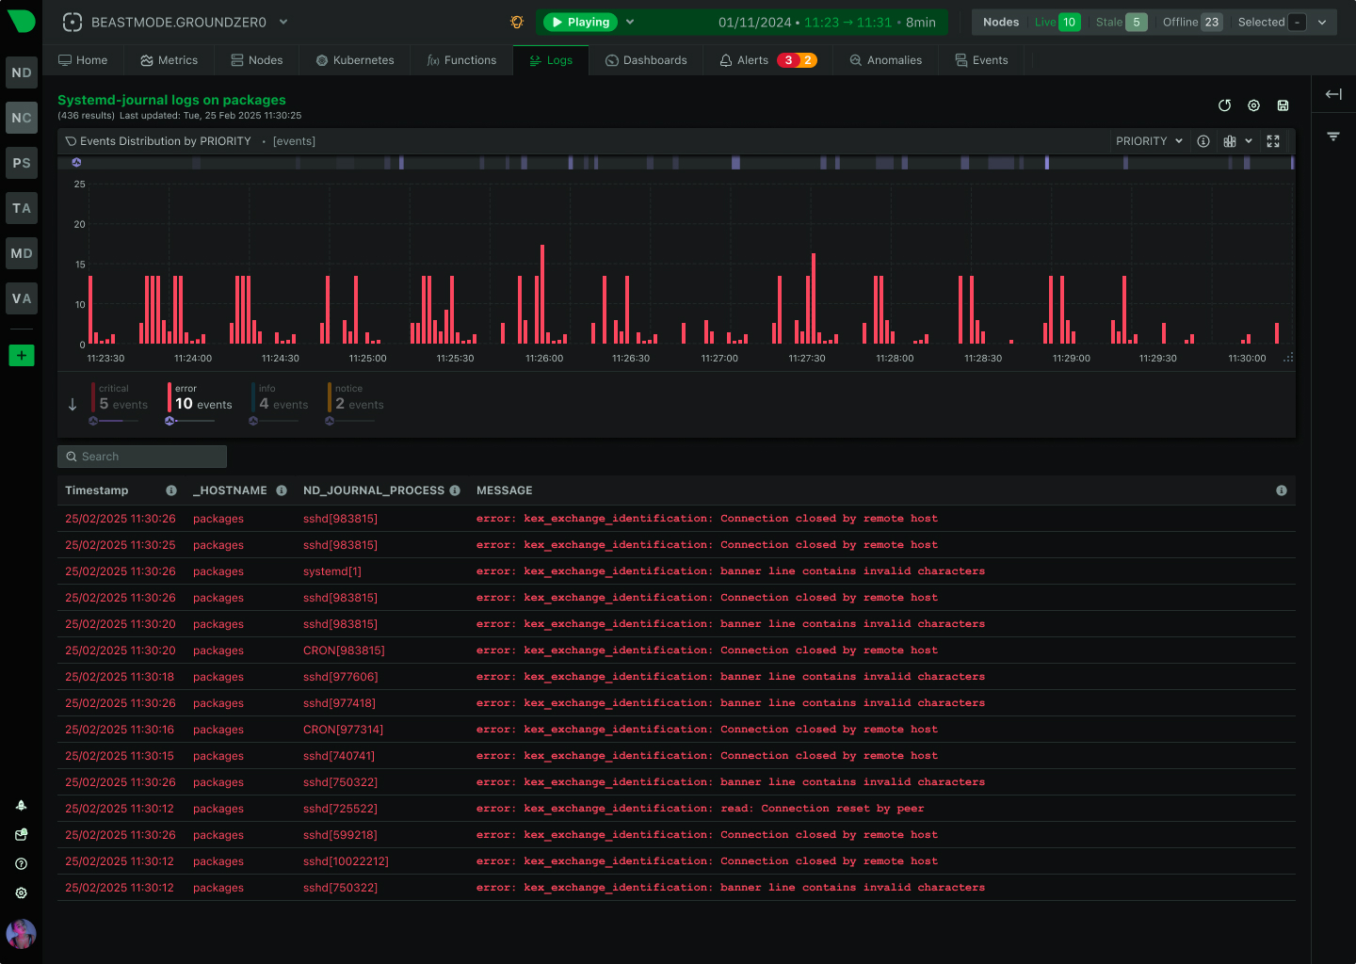Viewport: 1356px width, 964px height.
Task: Expand the events chart to fullscreen
Action: pyautogui.click(x=1273, y=140)
